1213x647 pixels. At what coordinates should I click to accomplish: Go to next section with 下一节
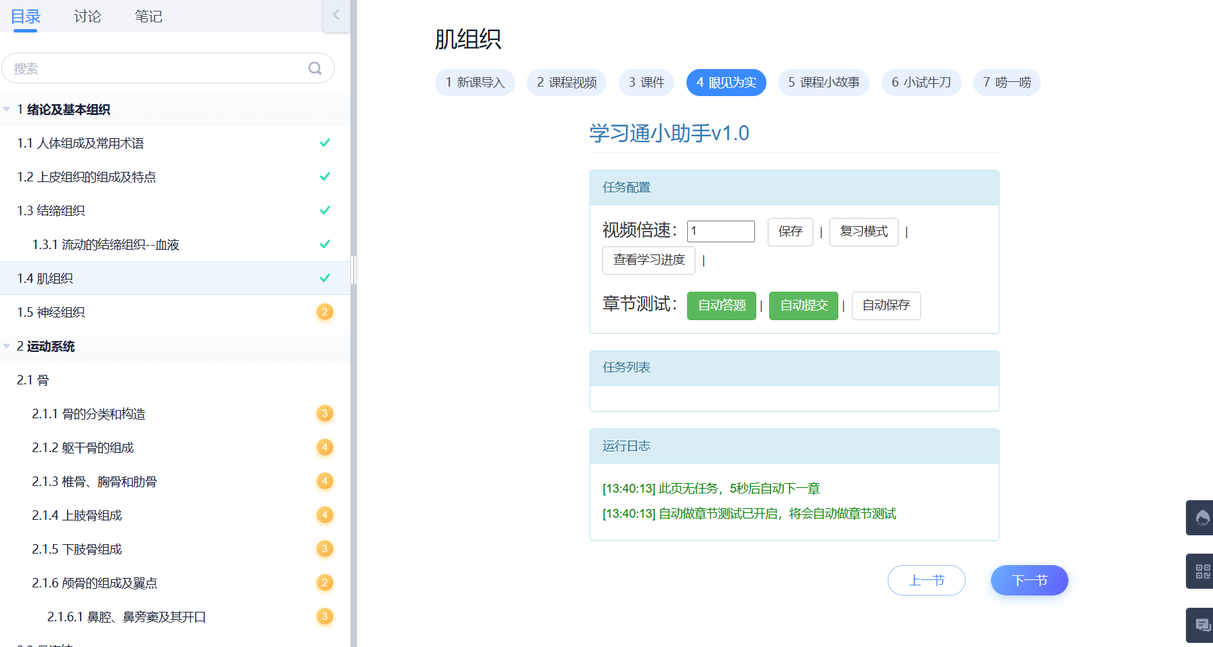tap(1029, 580)
